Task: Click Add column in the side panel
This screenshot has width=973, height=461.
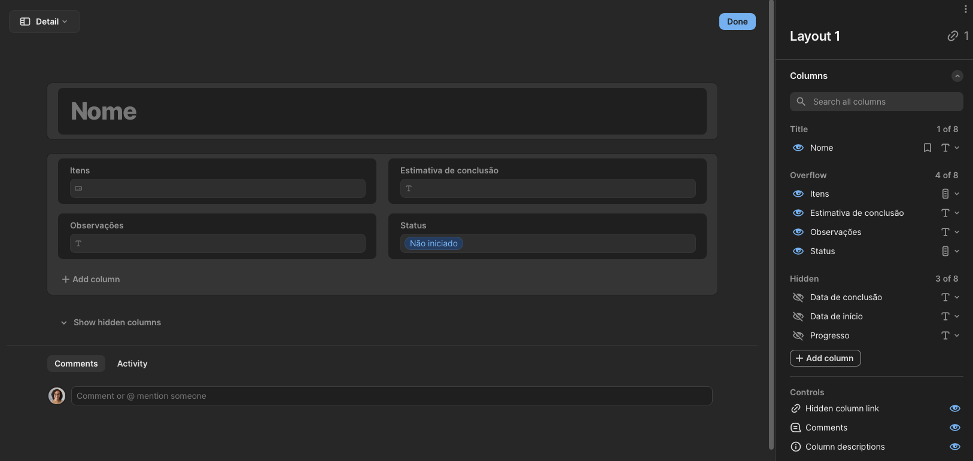Action: [825, 358]
